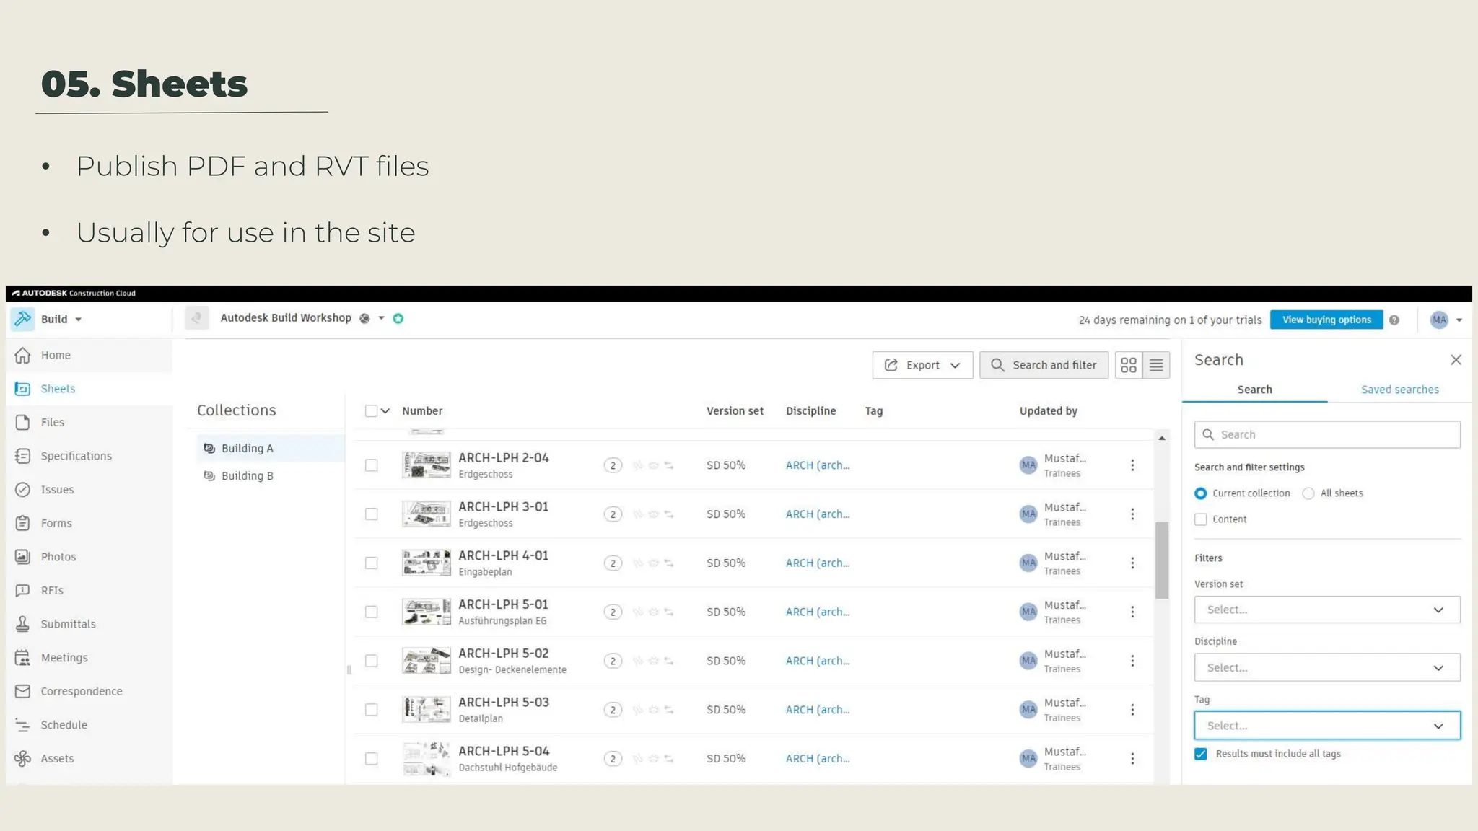Focus the Search text field
The width and height of the screenshot is (1478, 831).
(x=1327, y=434)
